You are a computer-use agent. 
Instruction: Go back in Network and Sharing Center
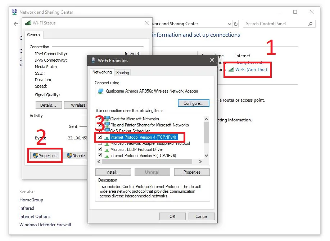point(16,24)
